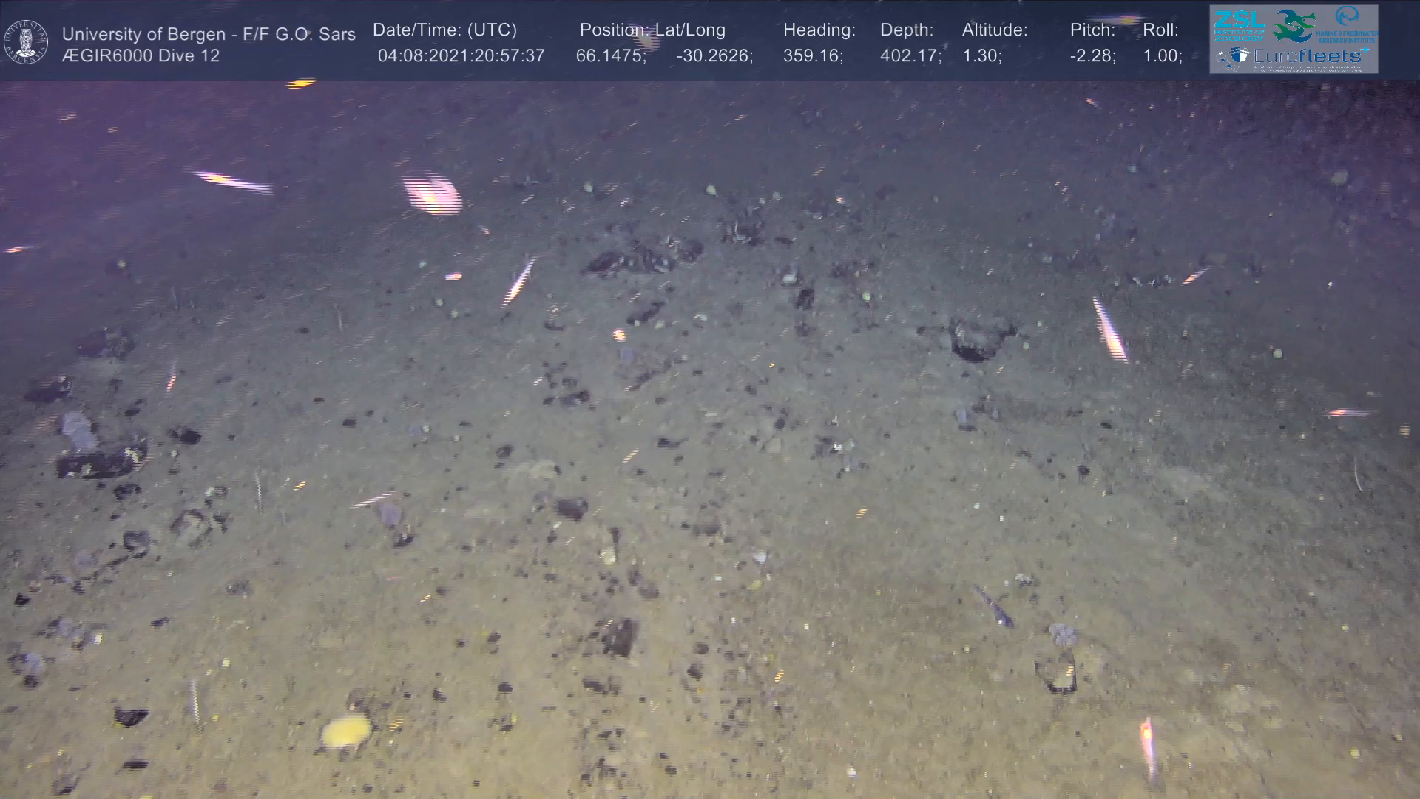Click the Depth value 402.17
The height and width of the screenshot is (799, 1420).
point(910,56)
